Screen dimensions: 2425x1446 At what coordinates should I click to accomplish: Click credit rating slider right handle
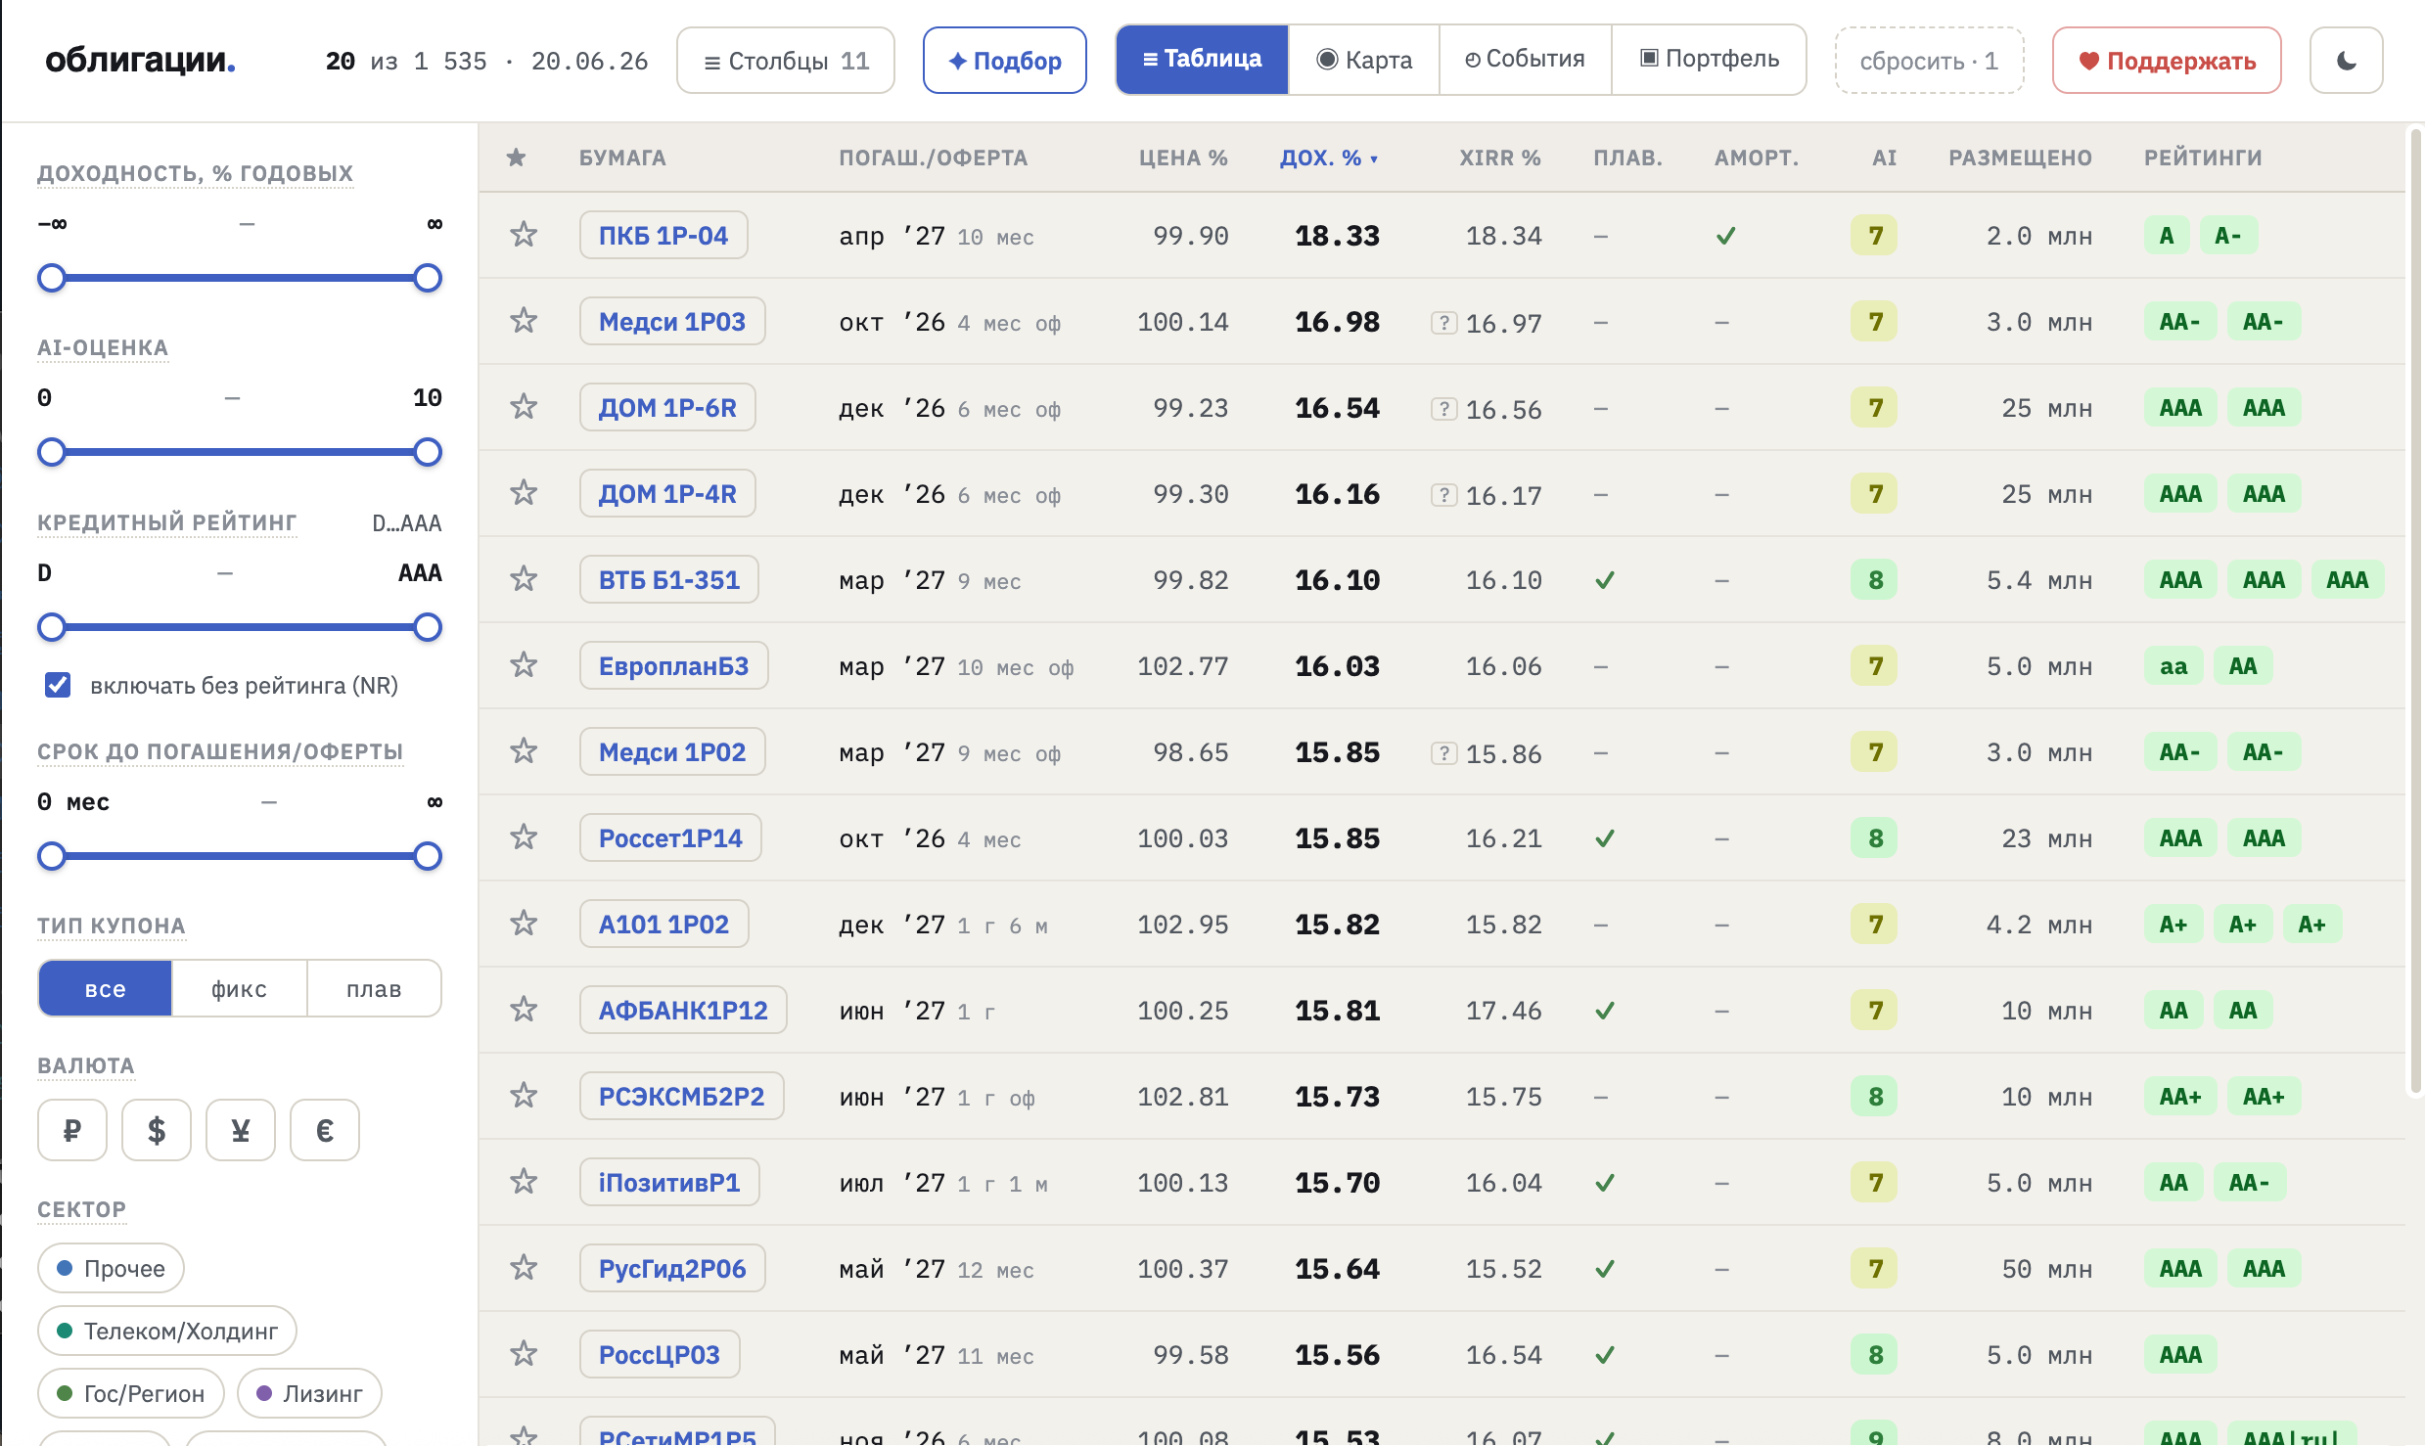tap(428, 627)
